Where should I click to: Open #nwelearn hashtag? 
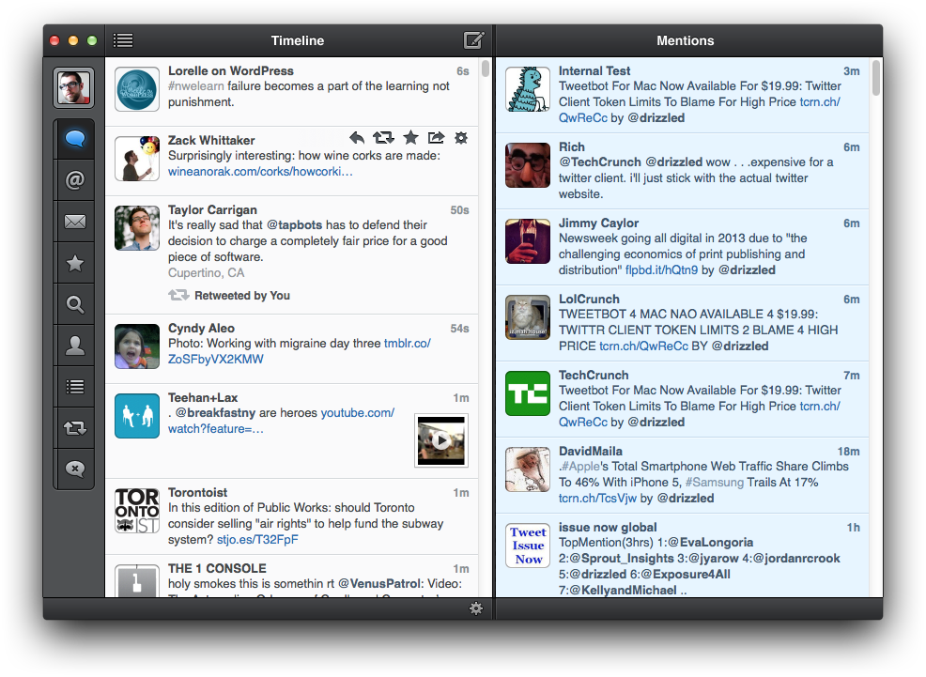click(x=196, y=86)
